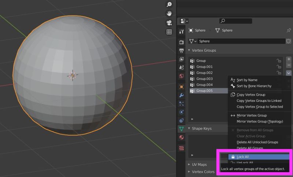Screen dimensions: 293x177
Task: Toggle lock on vertex group Group
Action: pos(279,60)
